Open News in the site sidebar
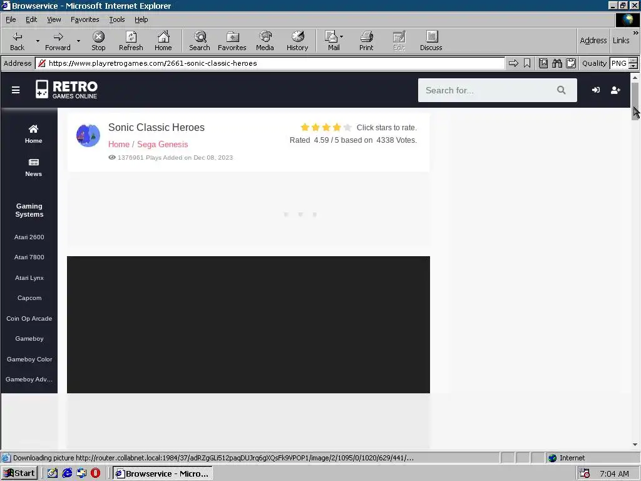Screen dimensions: 641x481 [34, 168]
